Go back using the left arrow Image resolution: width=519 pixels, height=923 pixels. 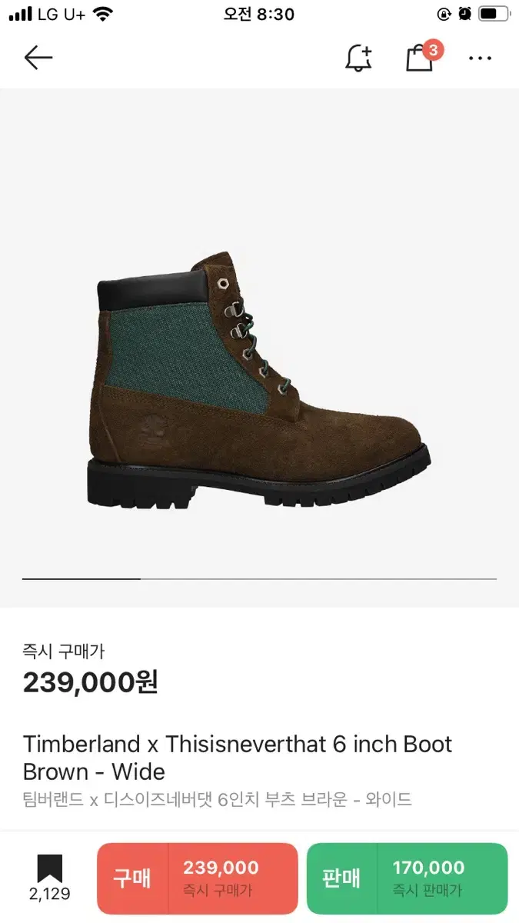click(38, 58)
